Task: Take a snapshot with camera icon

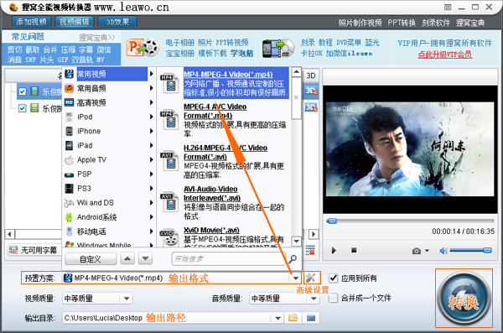Action: pos(417,251)
